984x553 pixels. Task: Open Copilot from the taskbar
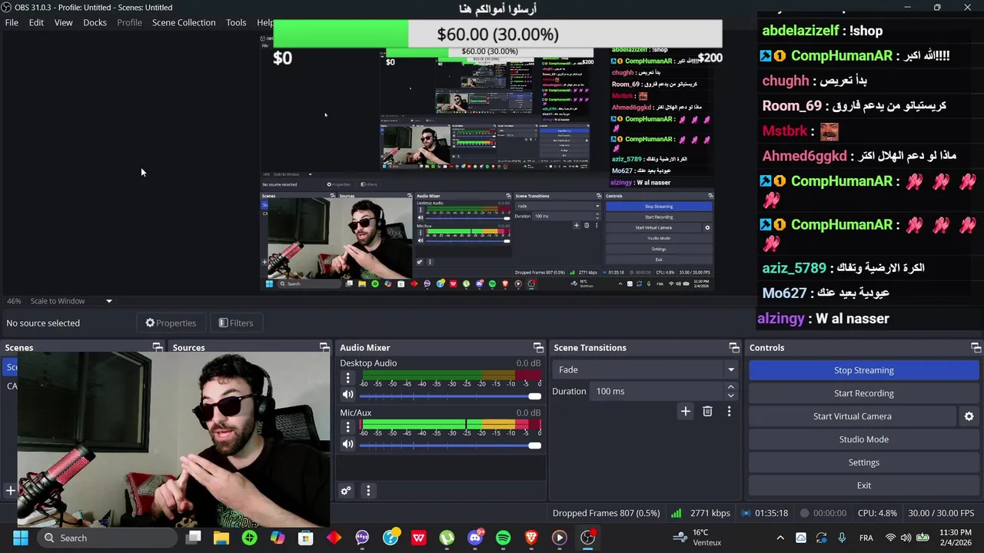click(278, 538)
